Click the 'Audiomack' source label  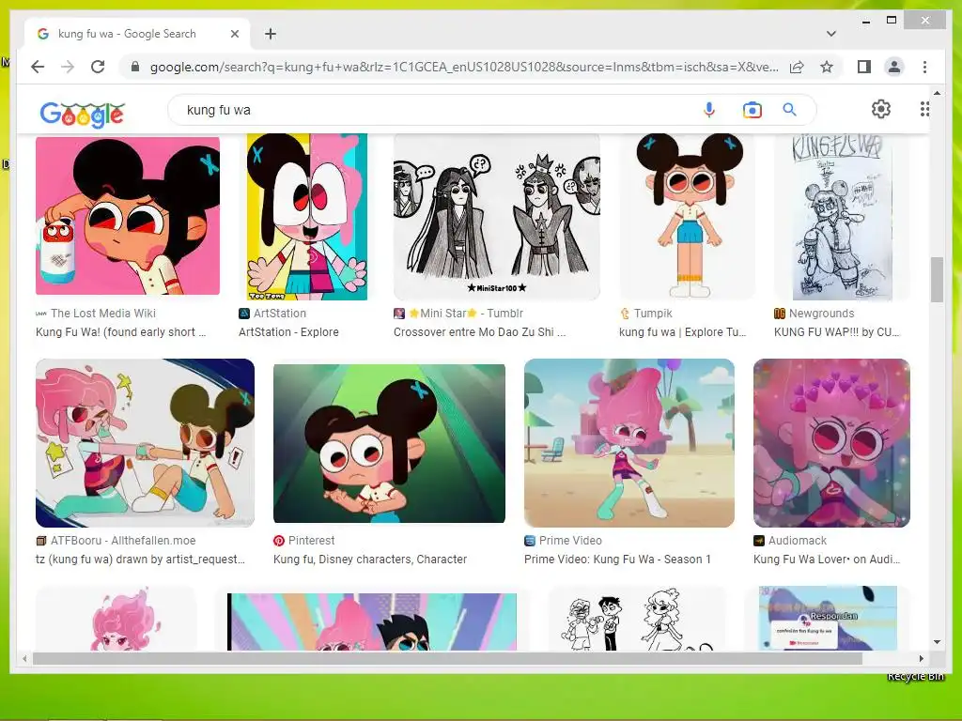797,541
